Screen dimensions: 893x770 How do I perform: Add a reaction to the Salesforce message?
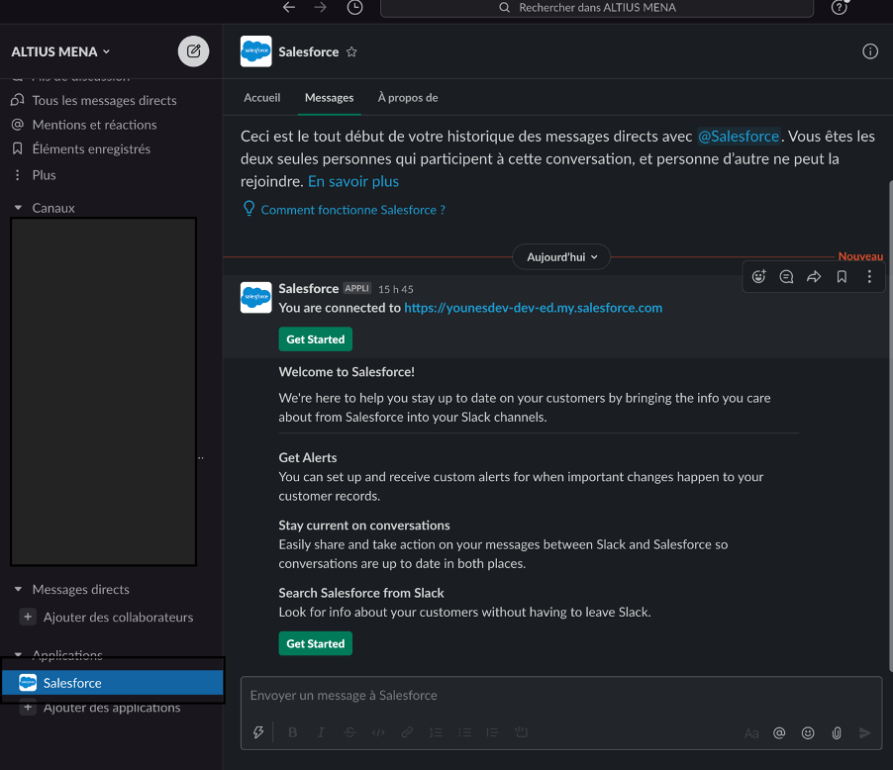point(758,277)
